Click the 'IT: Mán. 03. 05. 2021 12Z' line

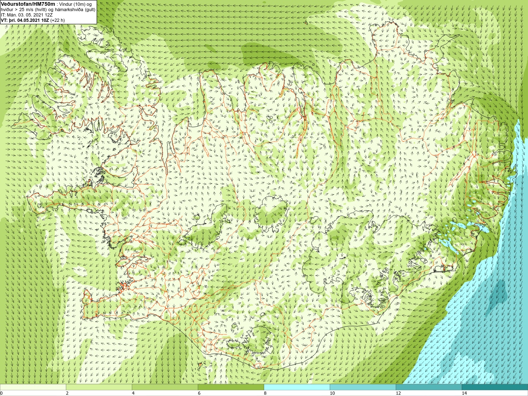point(26,14)
